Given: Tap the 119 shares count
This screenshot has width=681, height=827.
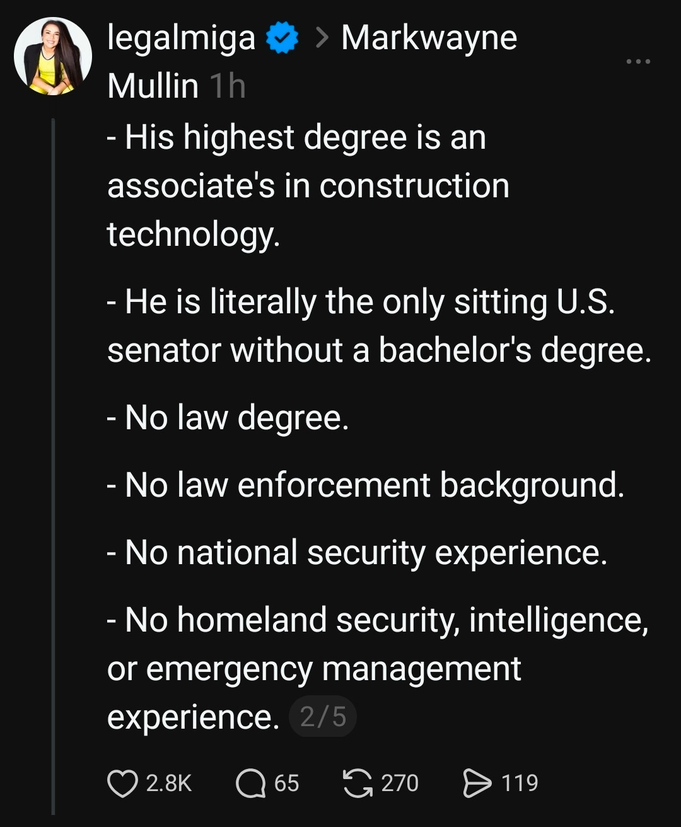Looking at the screenshot, I should coord(520,784).
